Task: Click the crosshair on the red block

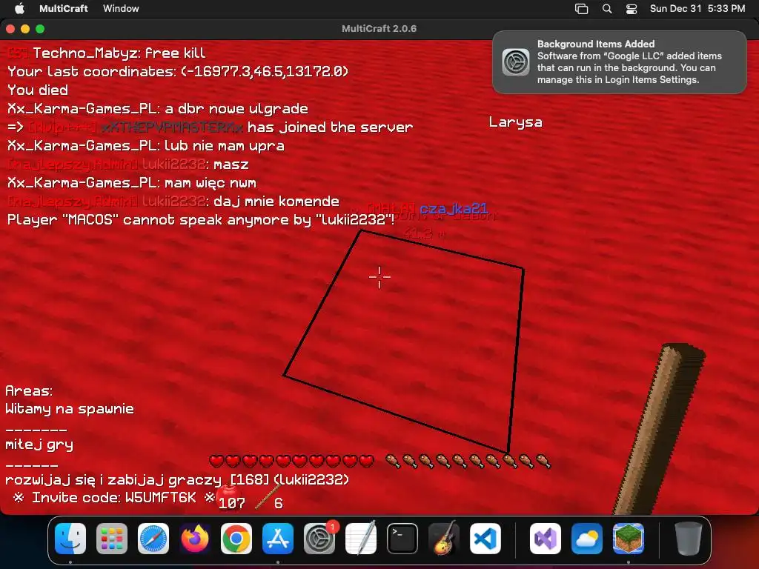Action: click(379, 277)
